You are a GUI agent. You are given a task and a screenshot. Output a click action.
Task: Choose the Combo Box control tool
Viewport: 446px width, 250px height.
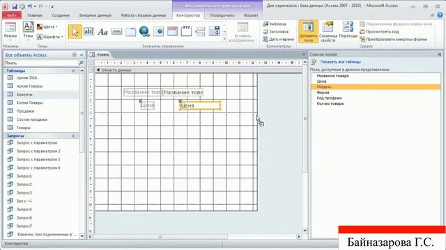pos(214,31)
